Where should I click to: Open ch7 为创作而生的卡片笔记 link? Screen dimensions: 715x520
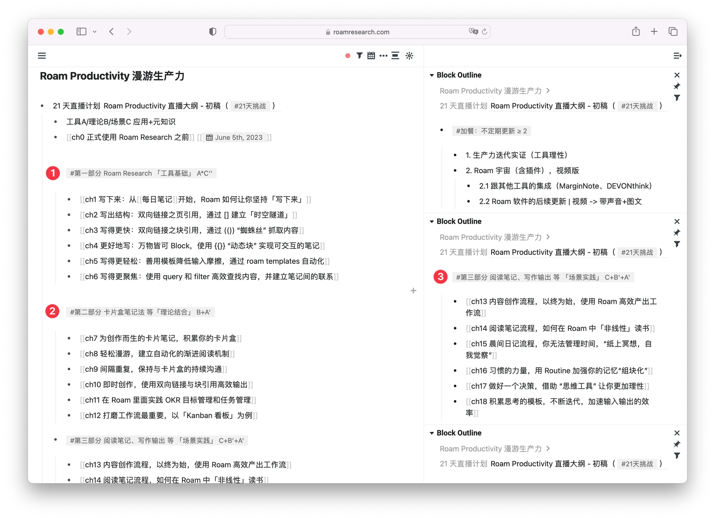click(161, 338)
